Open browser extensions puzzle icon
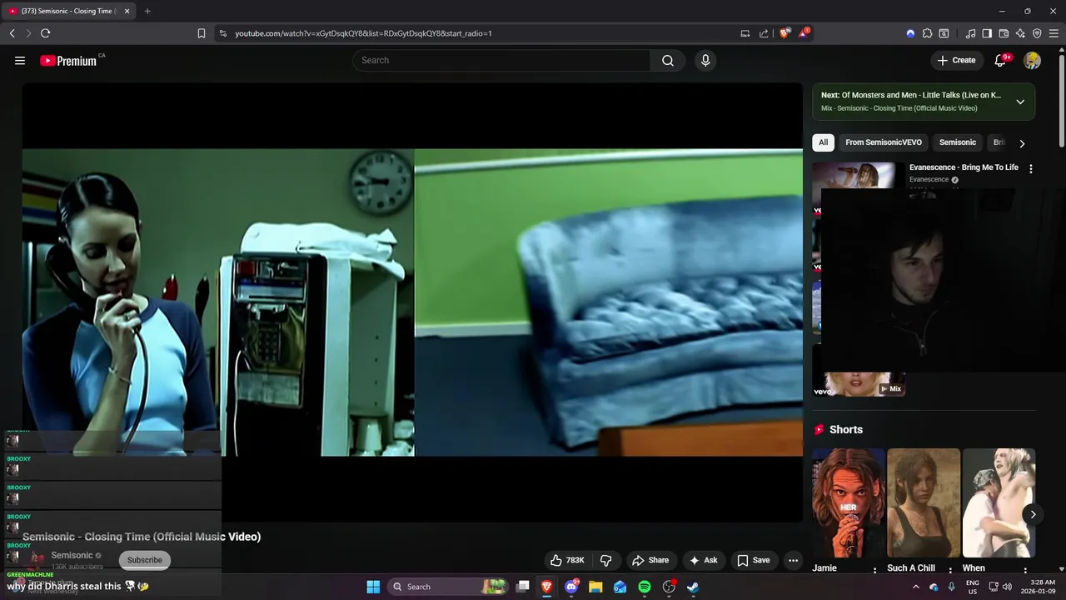The width and height of the screenshot is (1066, 600). pos(927,33)
